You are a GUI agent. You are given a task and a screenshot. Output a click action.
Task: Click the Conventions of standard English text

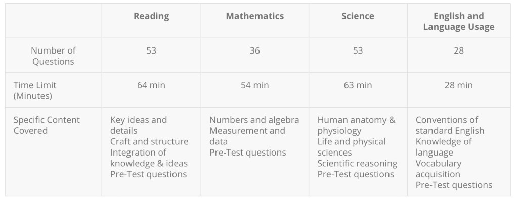coord(449,125)
